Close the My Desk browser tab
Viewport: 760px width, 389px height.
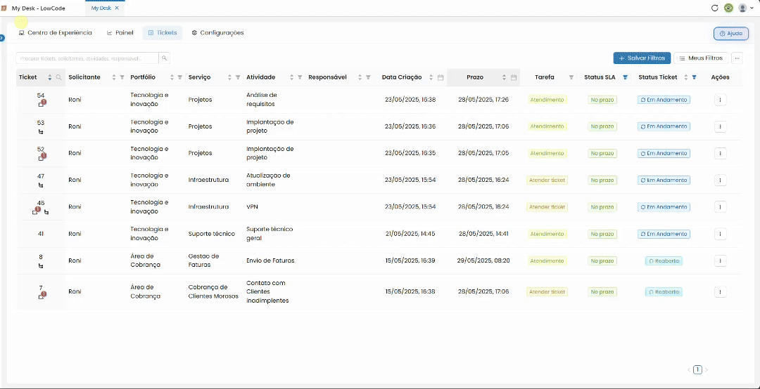pos(117,8)
